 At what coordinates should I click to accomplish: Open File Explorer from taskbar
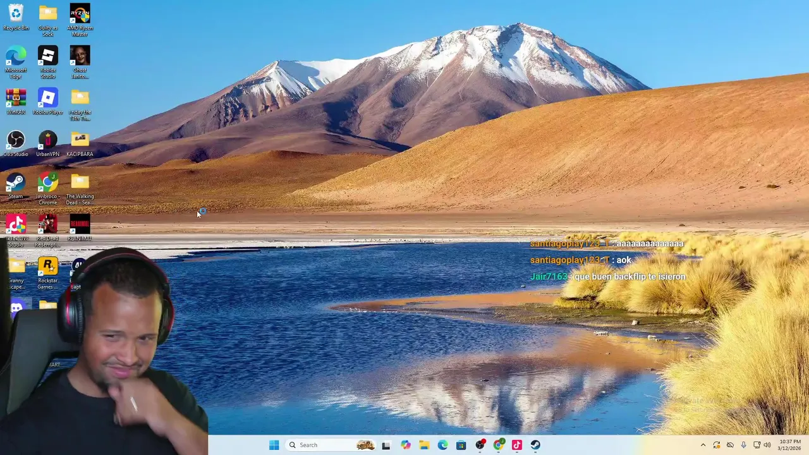[424, 445]
